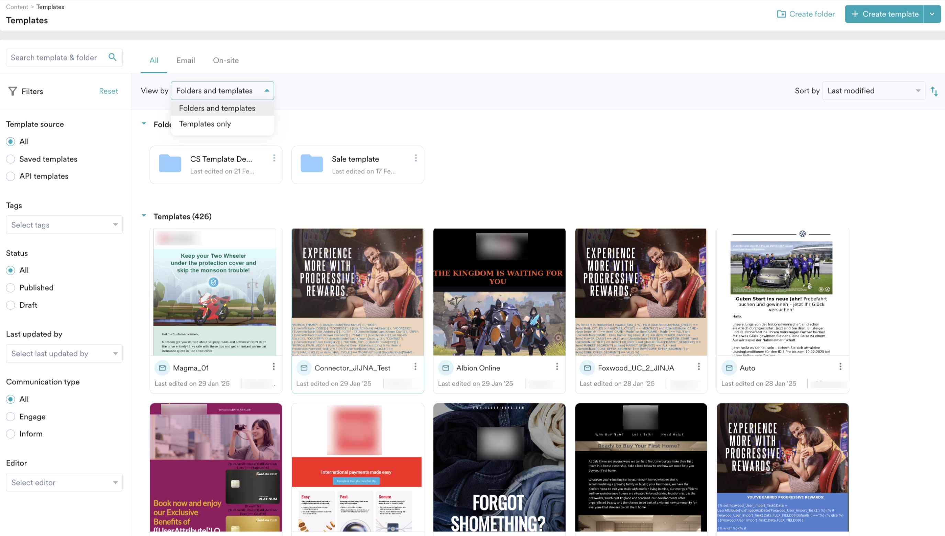Collapse the Templates (426) section
This screenshot has height=536, width=945.
click(x=144, y=216)
